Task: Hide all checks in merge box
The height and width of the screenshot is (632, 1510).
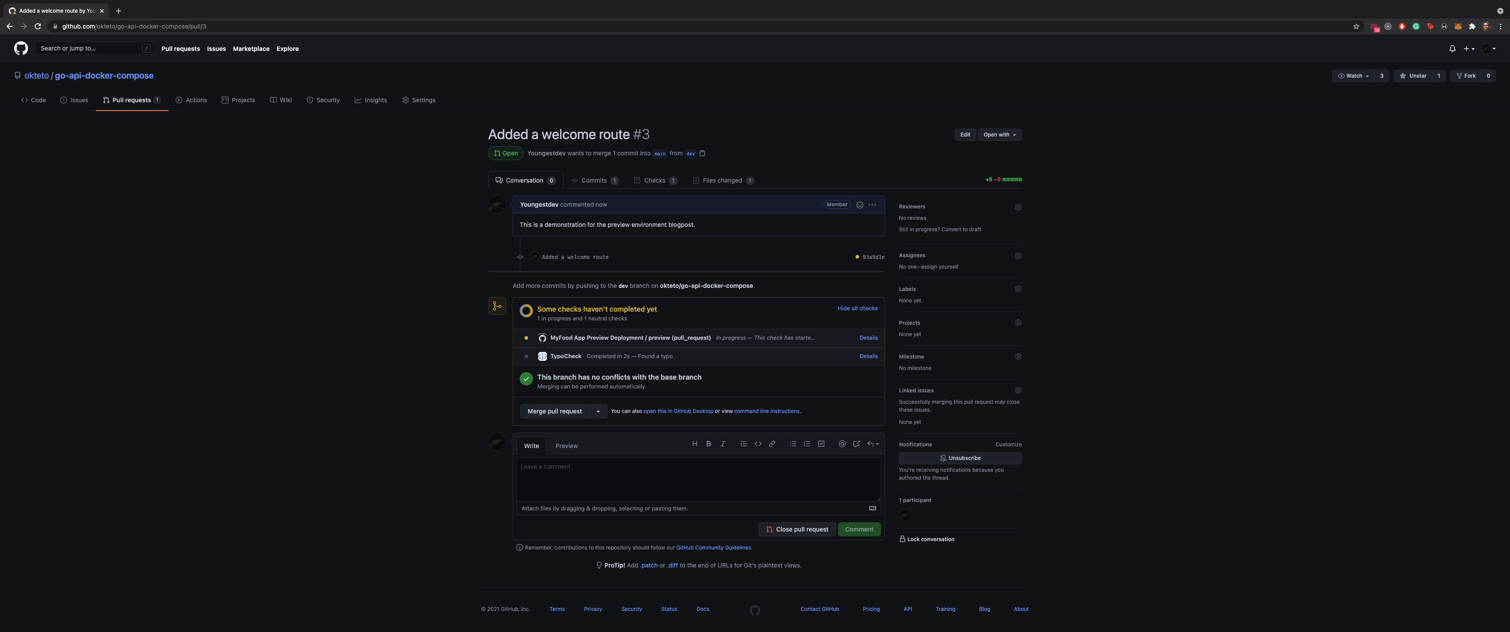Action: (857, 309)
